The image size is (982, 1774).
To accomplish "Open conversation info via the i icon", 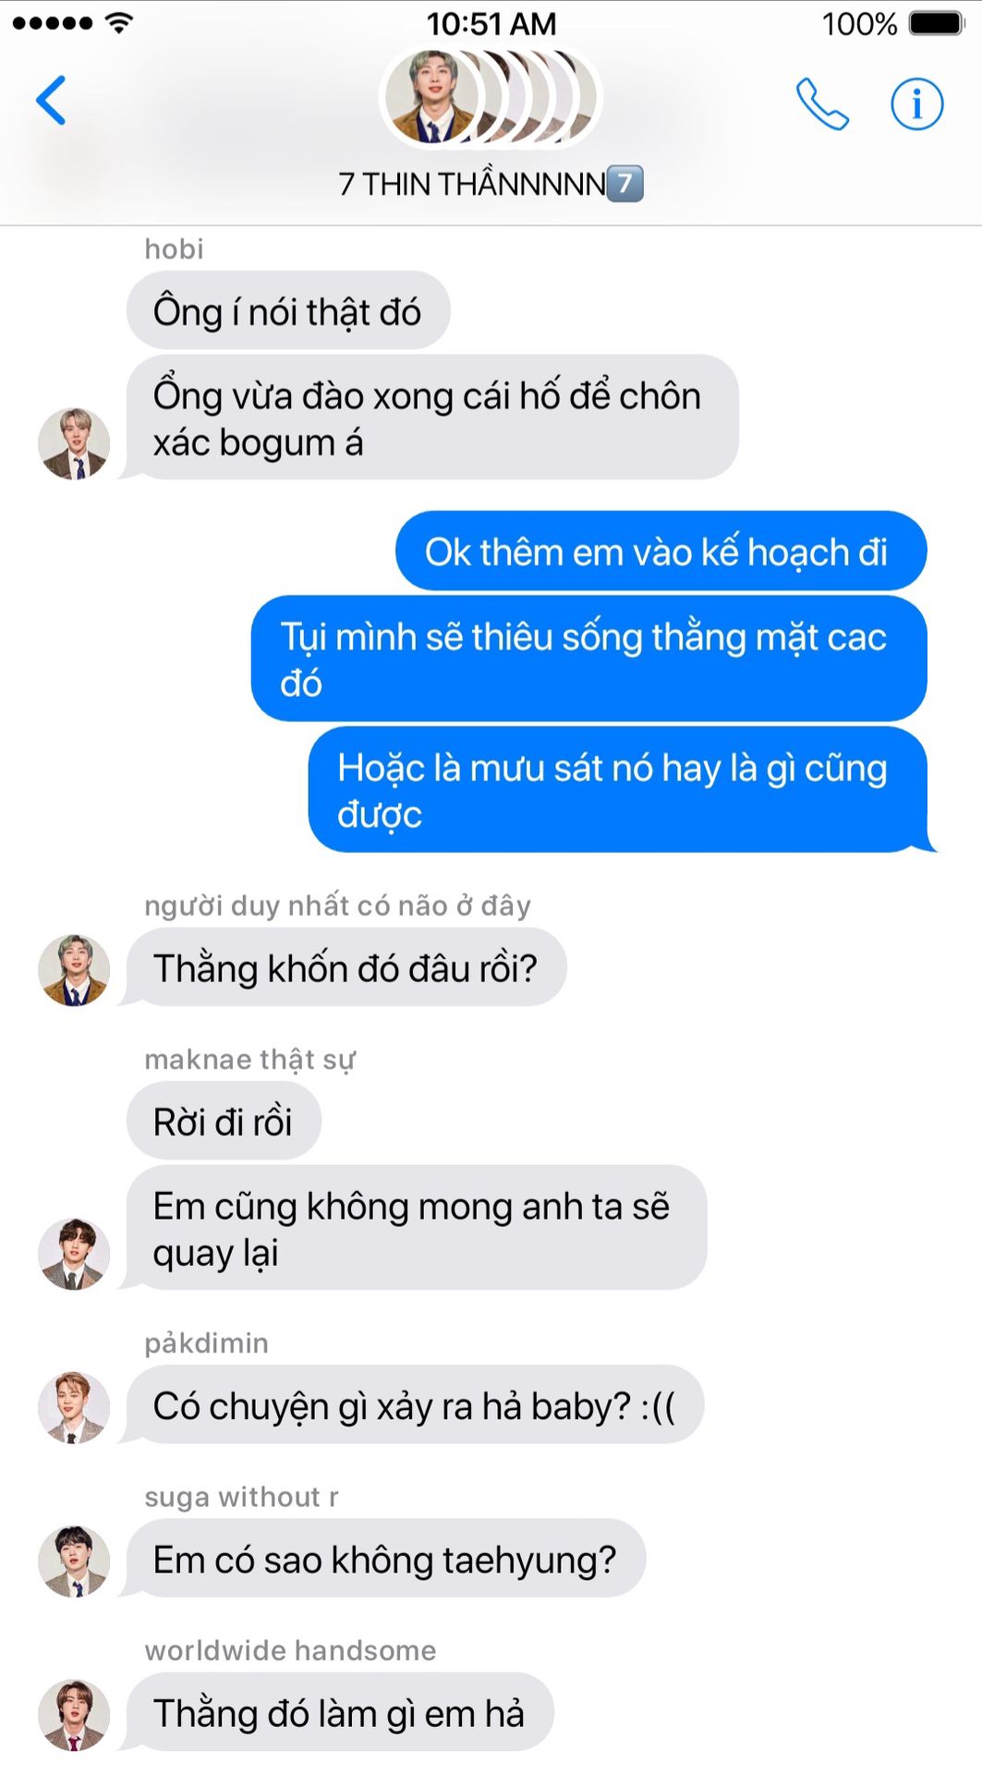I will [x=916, y=103].
